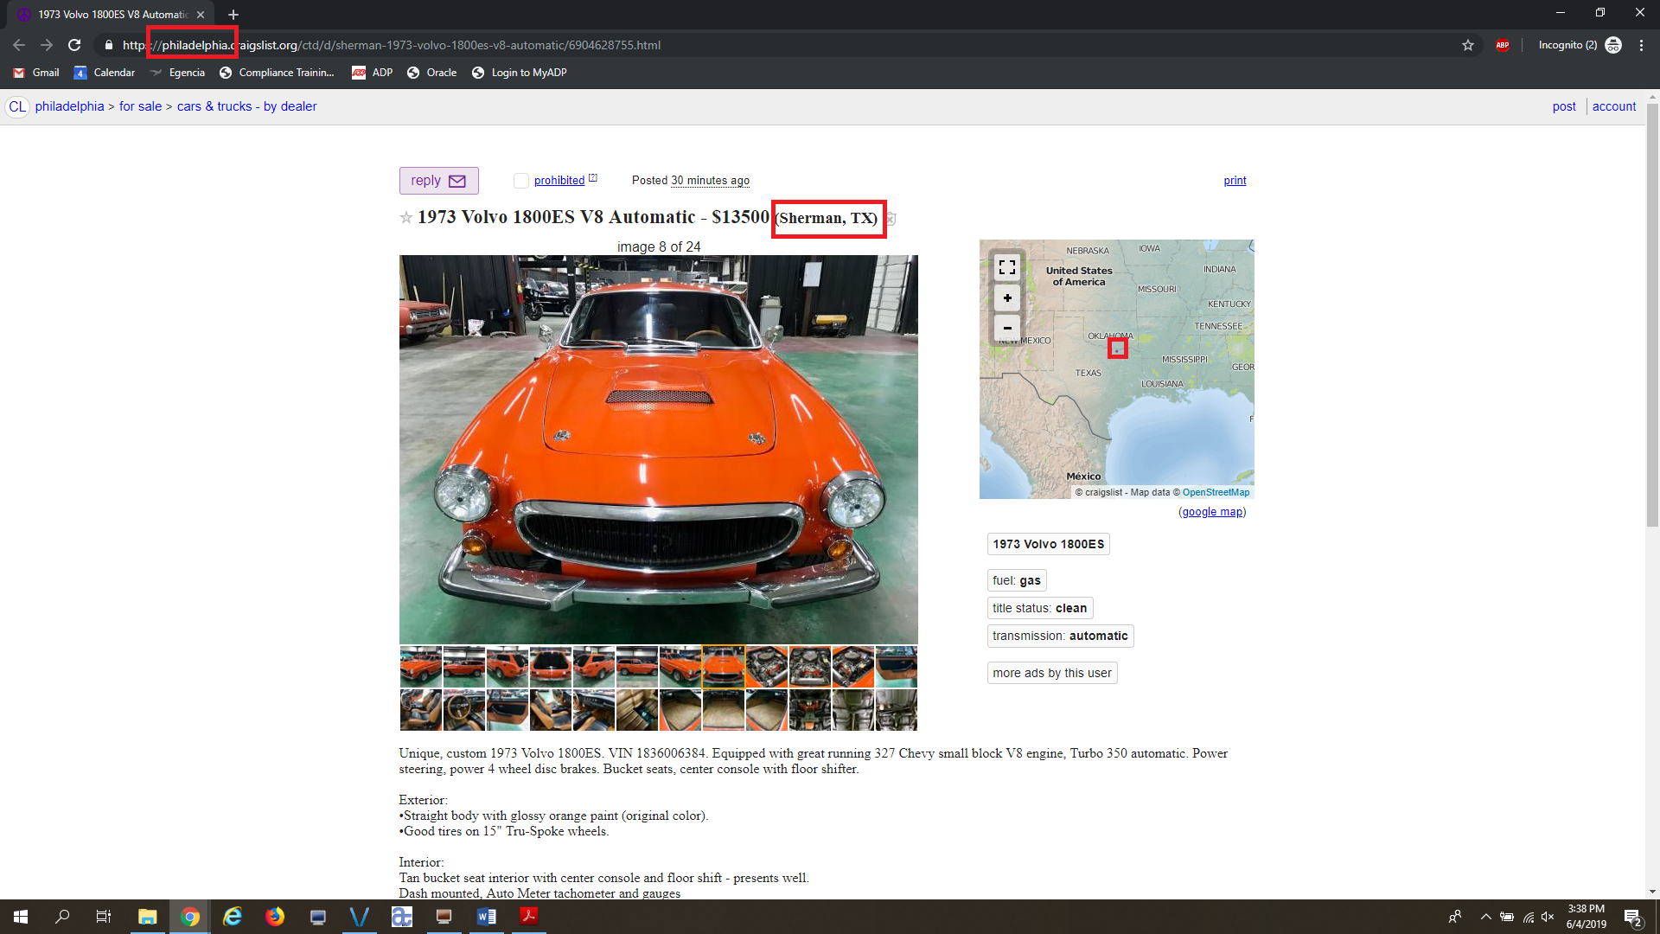Toggle the map fullscreen view
This screenshot has height=934, width=1660.
1007,267
